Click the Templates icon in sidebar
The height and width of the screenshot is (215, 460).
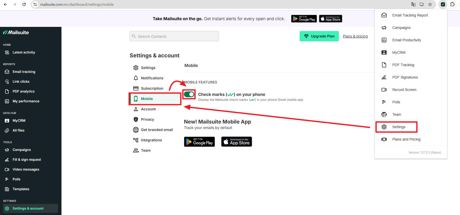pyautogui.click(x=7, y=189)
